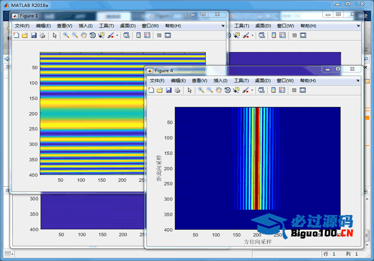Insert Legend via Figure 4 toolbar icon
The width and height of the screenshot is (374, 261).
pos(282,90)
